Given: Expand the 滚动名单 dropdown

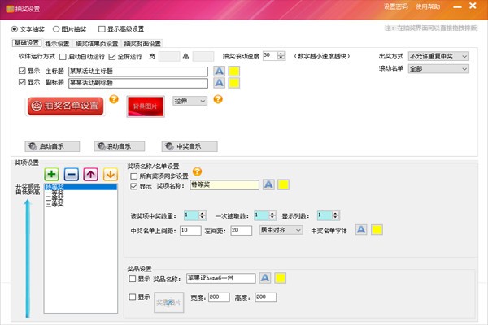Looking at the screenshot, I should (x=439, y=70).
